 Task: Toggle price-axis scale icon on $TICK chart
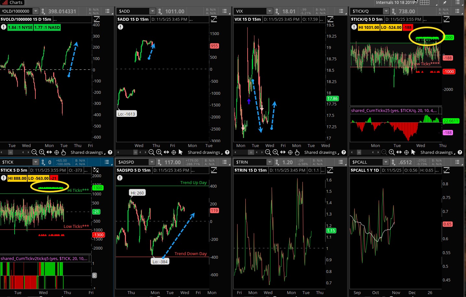(x=96, y=170)
